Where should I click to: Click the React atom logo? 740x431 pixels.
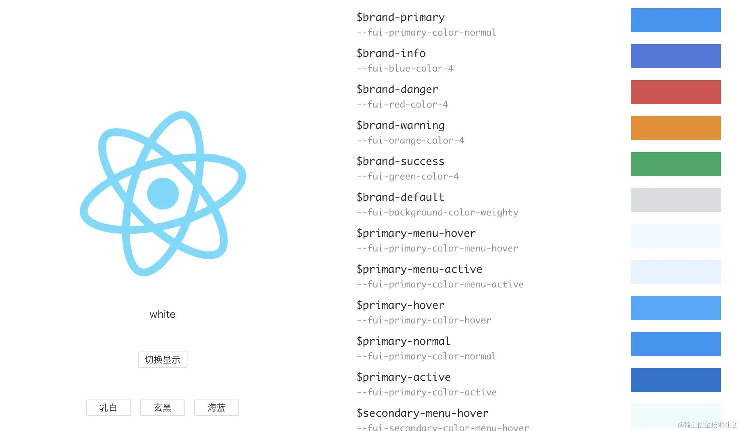coord(163,193)
